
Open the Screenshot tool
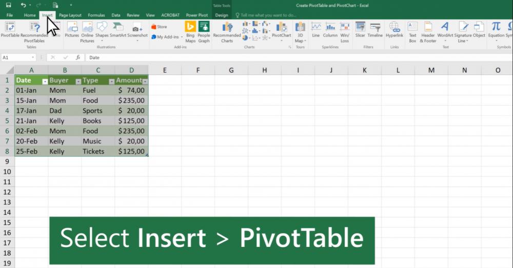tap(137, 31)
